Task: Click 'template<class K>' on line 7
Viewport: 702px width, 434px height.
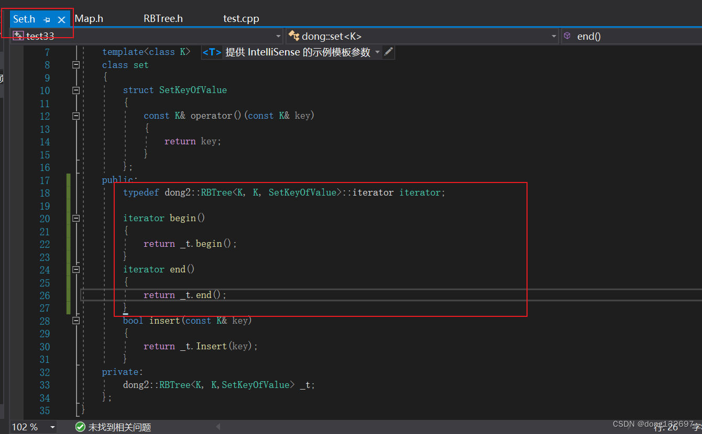Action: pyautogui.click(x=146, y=52)
